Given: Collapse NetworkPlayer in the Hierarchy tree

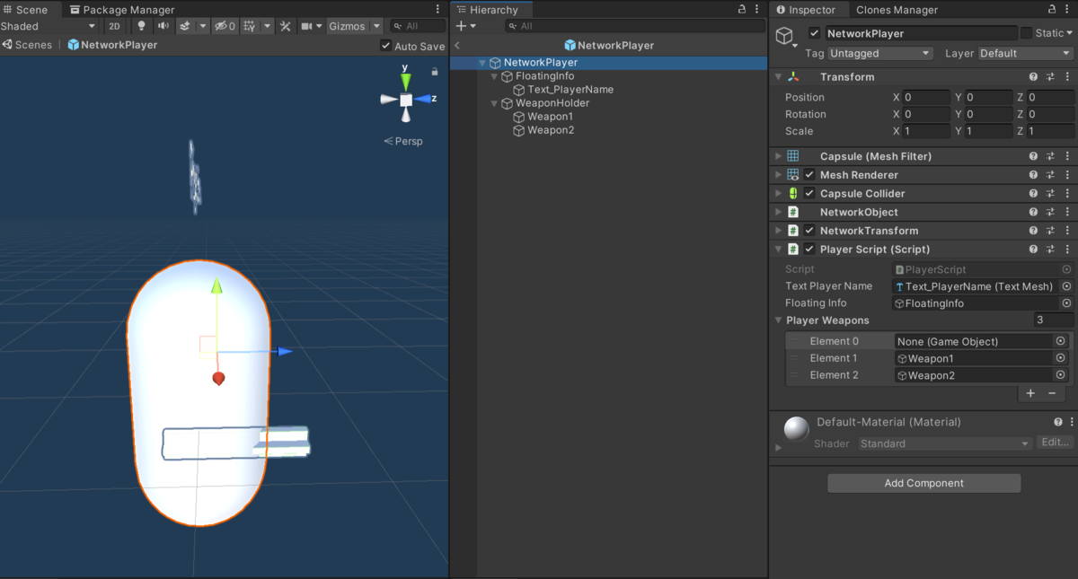Looking at the screenshot, I should click(482, 63).
